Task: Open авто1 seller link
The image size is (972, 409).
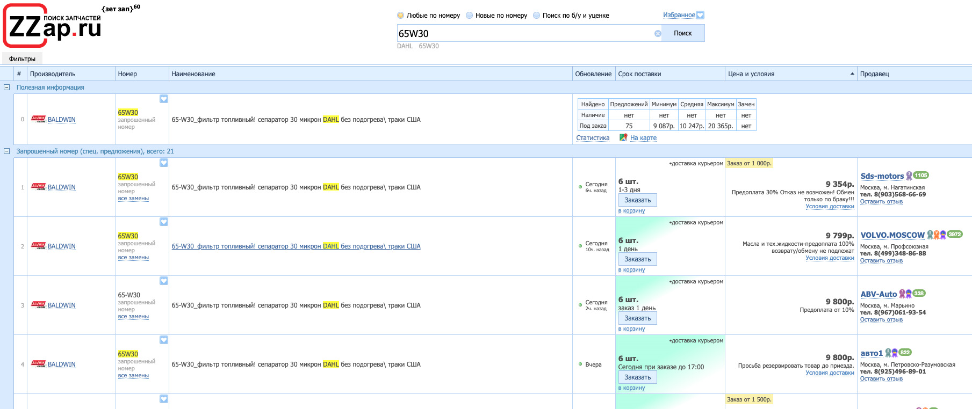Action: 872,353
